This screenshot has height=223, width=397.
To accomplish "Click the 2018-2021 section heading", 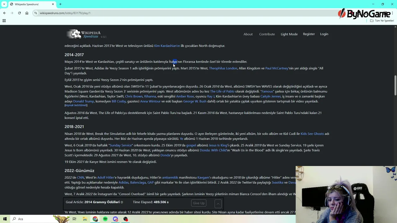I will click(74, 127).
